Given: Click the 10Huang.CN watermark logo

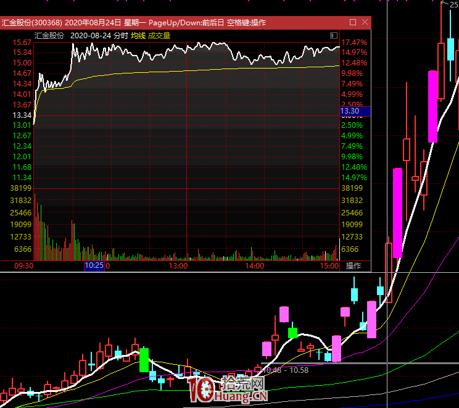Looking at the screenshot, I should pos(227,388).
